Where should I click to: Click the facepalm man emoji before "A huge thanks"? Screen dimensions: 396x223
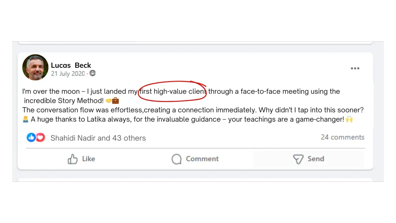[x=26, y=119]
